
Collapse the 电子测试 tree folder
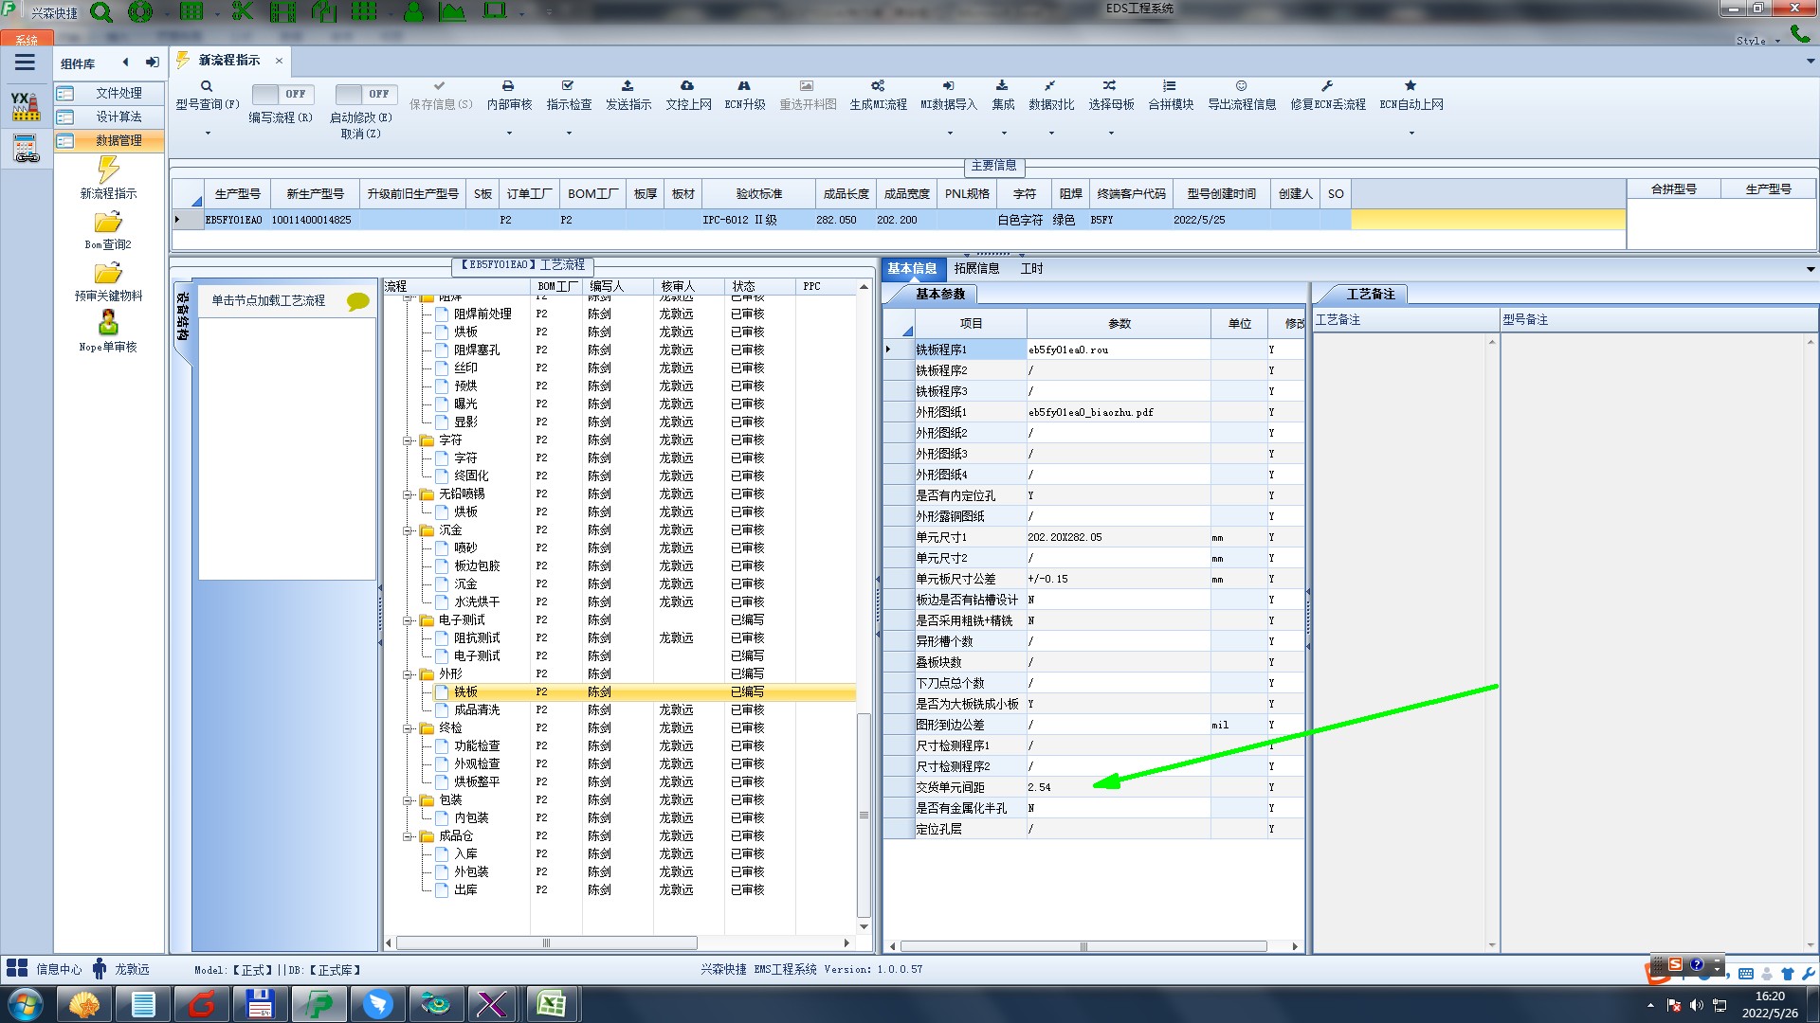pyautogui.click(x=409, y=620)
